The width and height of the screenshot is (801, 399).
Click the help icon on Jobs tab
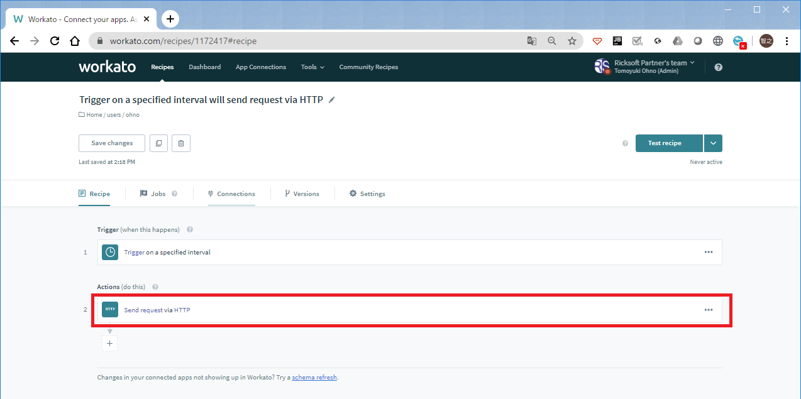coord(174,194)
